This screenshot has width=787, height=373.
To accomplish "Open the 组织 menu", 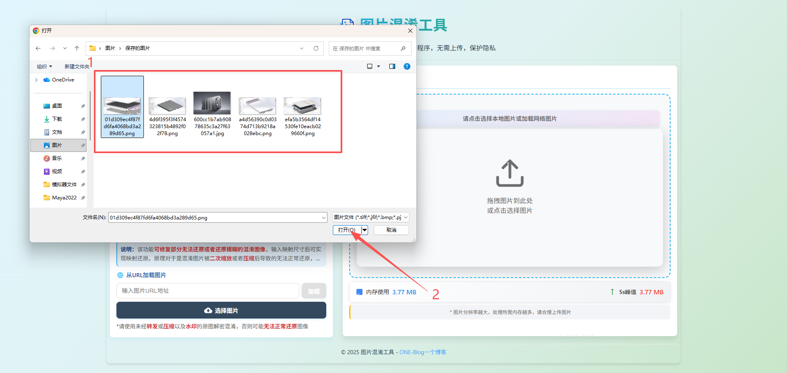I will point(44,66).
